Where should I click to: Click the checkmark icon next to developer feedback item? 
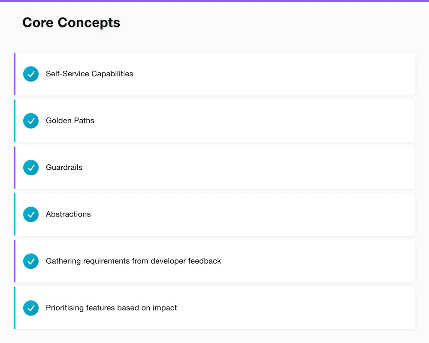tap(30, 261)
